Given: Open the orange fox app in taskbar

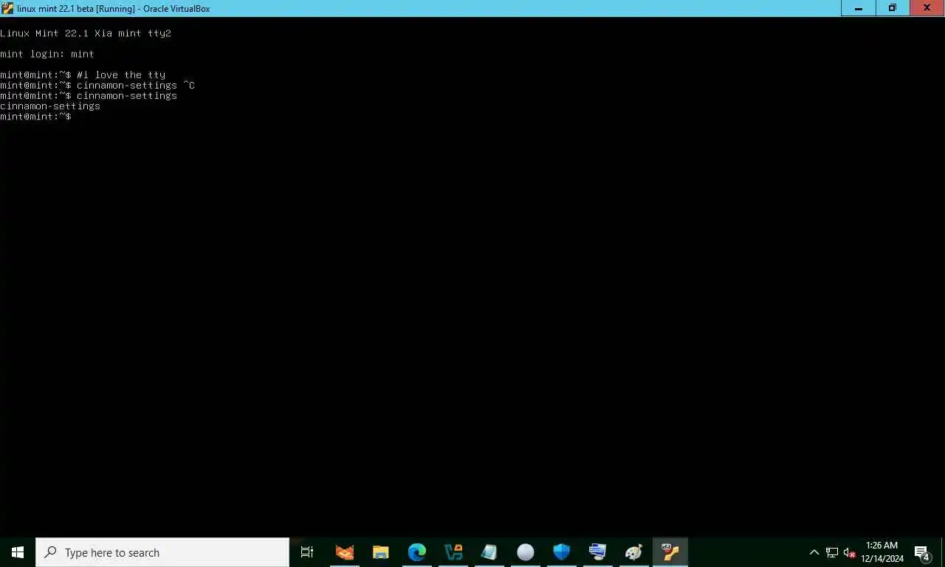Looking at the screenshot, I should 345,552.
